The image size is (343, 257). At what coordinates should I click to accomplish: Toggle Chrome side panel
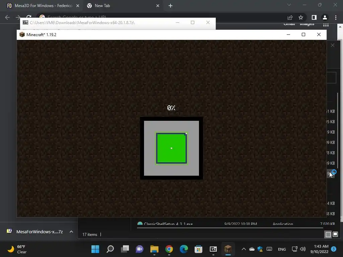314,17
